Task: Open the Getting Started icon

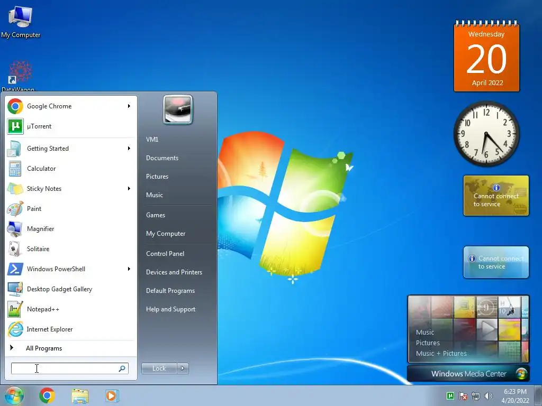Action: pos(15,149)
